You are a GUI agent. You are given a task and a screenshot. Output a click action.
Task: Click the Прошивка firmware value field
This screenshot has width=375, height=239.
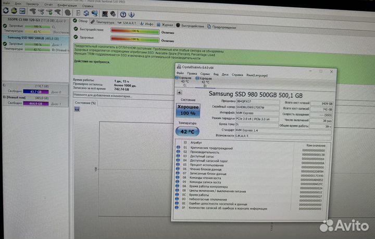258,102
